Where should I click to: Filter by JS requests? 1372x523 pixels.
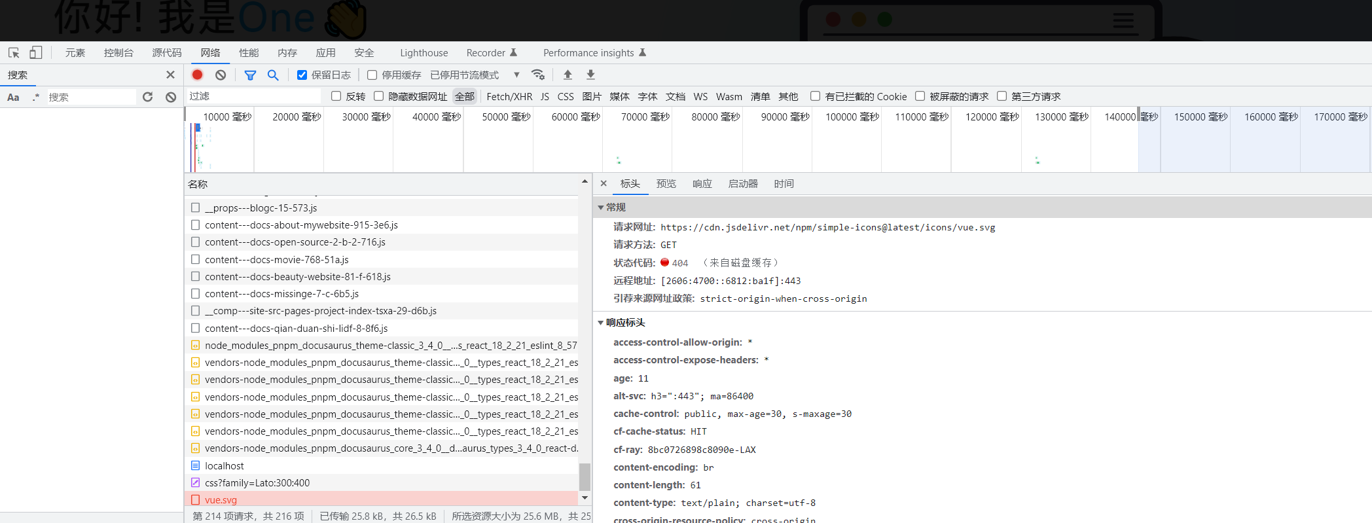tap(545, 97)
